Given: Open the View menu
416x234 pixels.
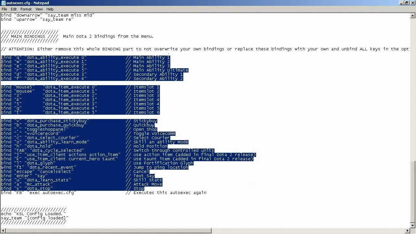Looking at the screenshot, I should [x=39, y=9].
